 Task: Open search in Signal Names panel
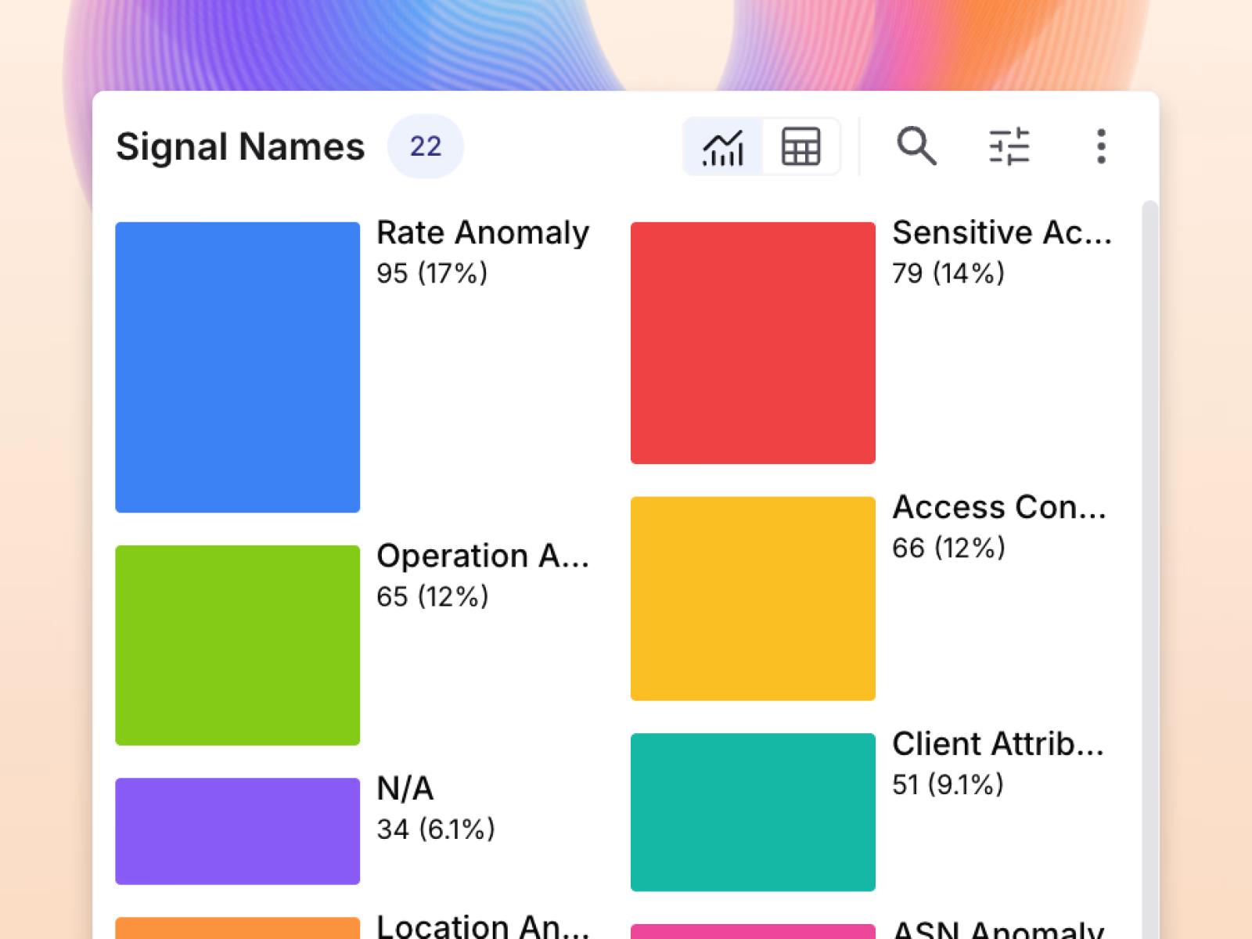pyautogui.click(x=916, y=146)
